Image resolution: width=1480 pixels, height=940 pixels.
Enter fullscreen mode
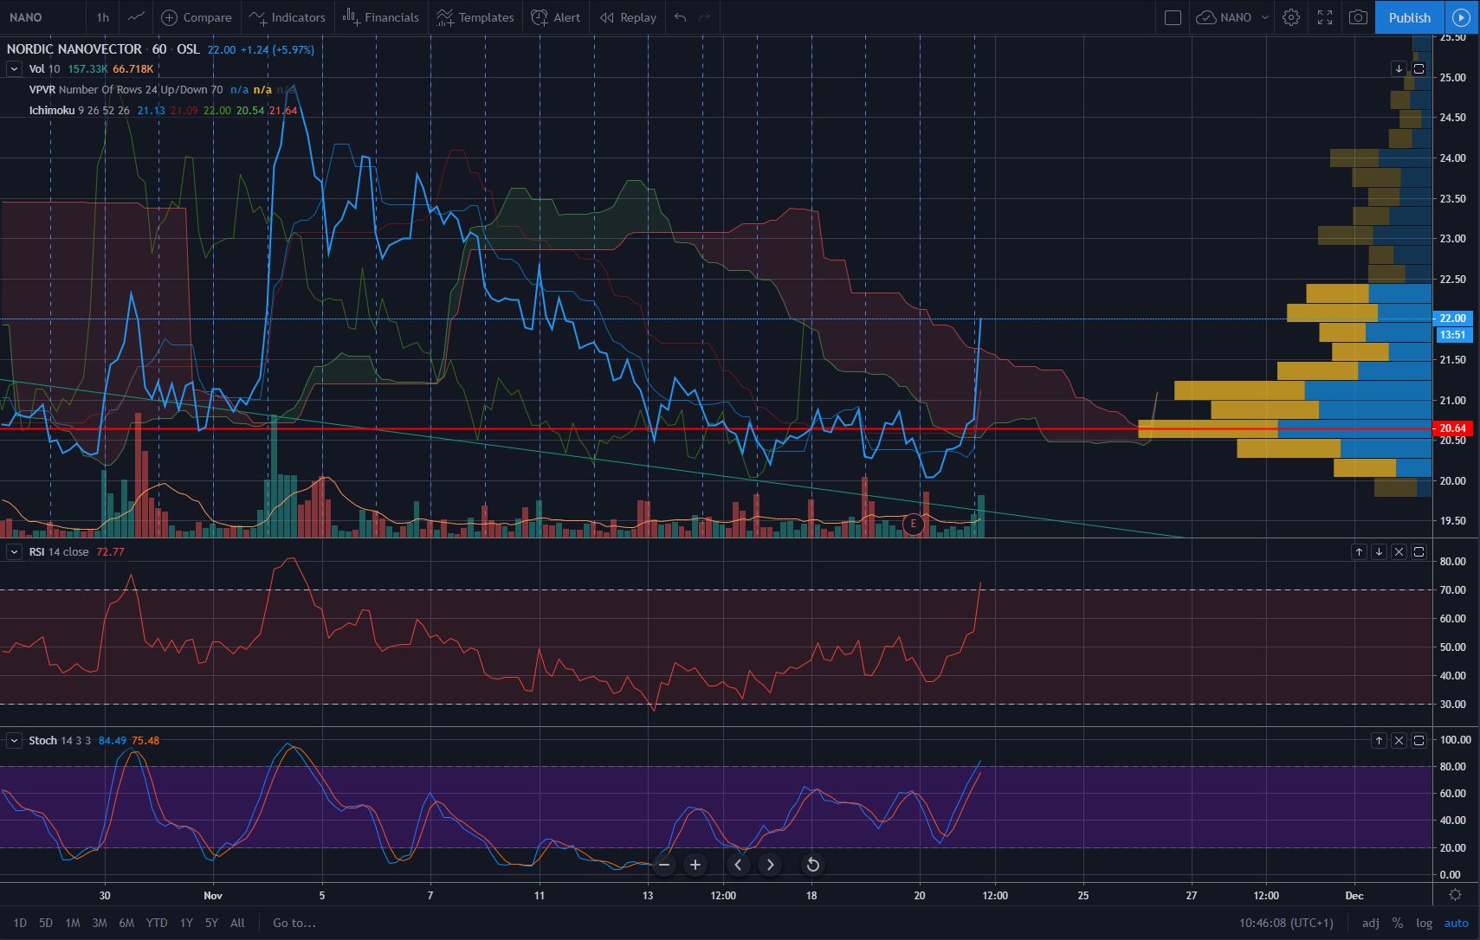1325,17
